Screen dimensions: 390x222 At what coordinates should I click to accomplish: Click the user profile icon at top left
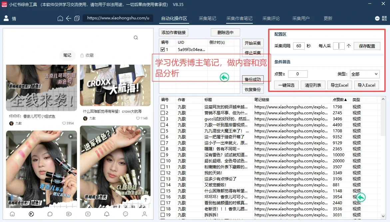tap(6, 18)
